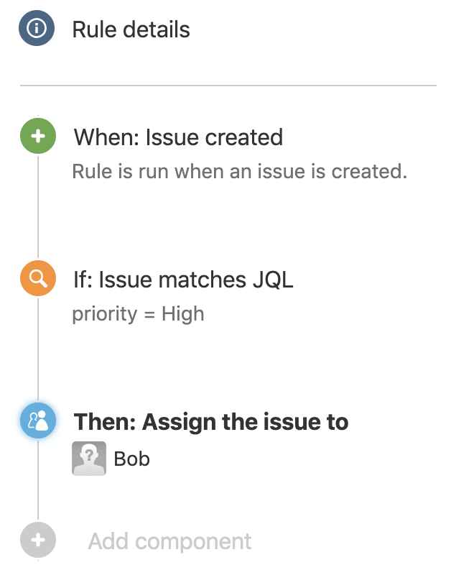Image resolution: width=451 pixels, height=570 pixels.
Task: Click the 'Add component' text link
Action: point(169,541)
